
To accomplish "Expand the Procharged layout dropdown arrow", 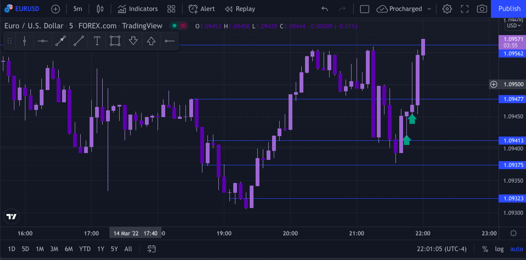I will click(x=430, y=9).
